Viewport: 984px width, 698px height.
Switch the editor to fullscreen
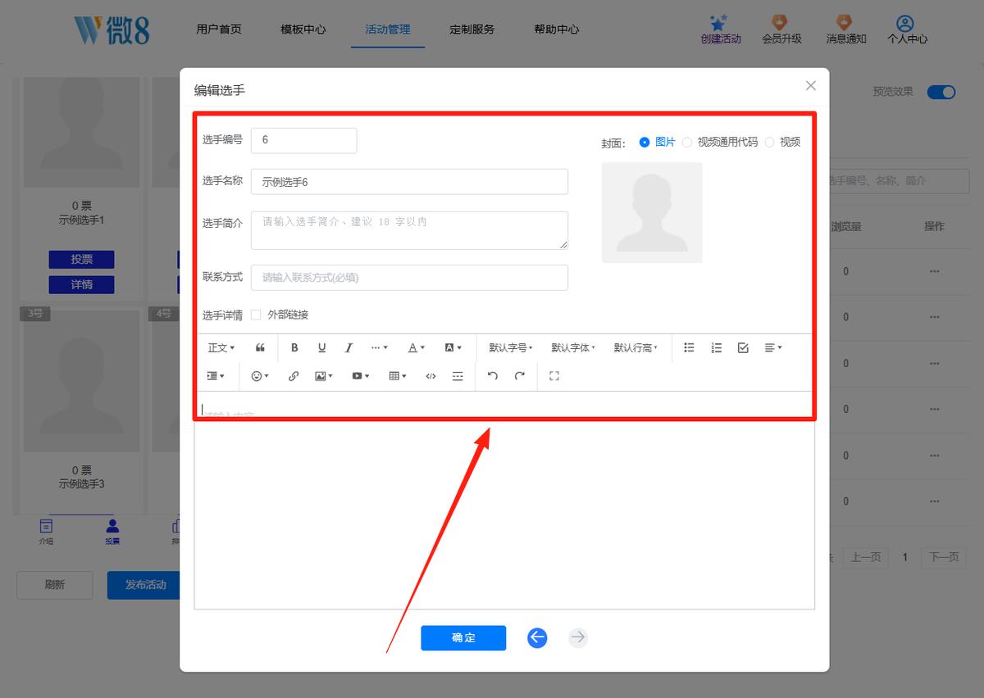coord(554,376)
